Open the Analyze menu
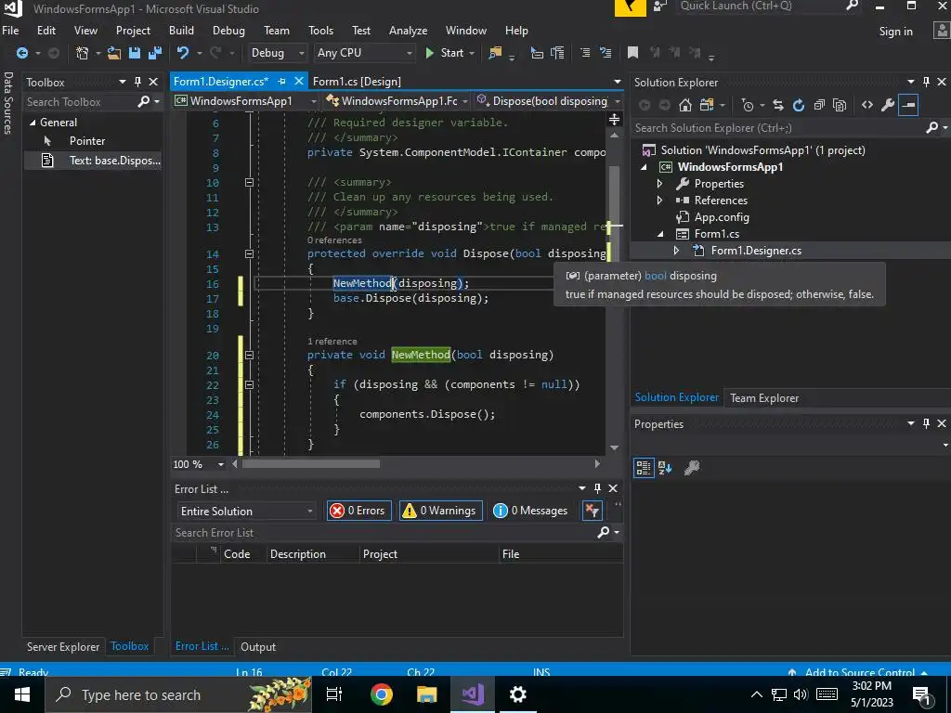This screenshot has height=713, width=951. click(x=409, y=31)
